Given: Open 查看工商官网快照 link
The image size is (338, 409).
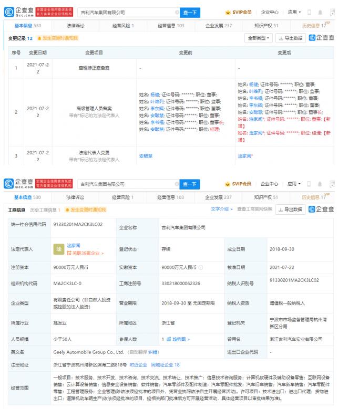Looking at the screenshot, I should tap(254, 209).
